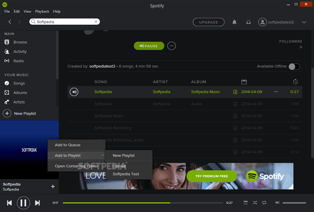Select the Softpedia track with Audio album
This screenshot has width=314, height=212.
click(185, 104)
